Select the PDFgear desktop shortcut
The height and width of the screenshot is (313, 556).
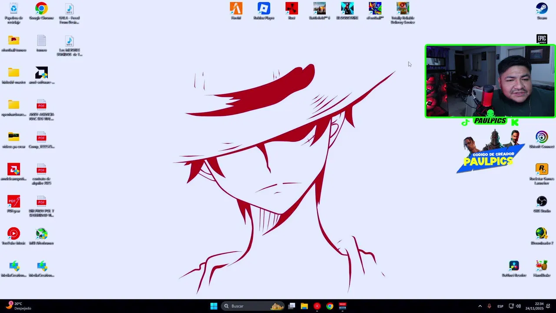pos(13,204)
